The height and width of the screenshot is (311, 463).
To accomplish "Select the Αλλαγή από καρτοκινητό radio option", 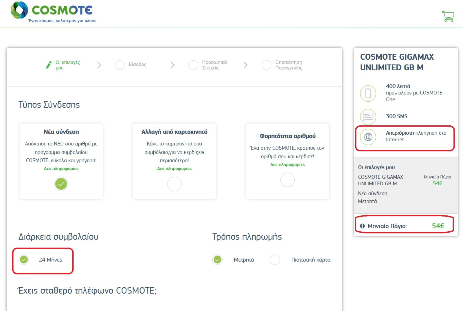I will coord(174,184).
